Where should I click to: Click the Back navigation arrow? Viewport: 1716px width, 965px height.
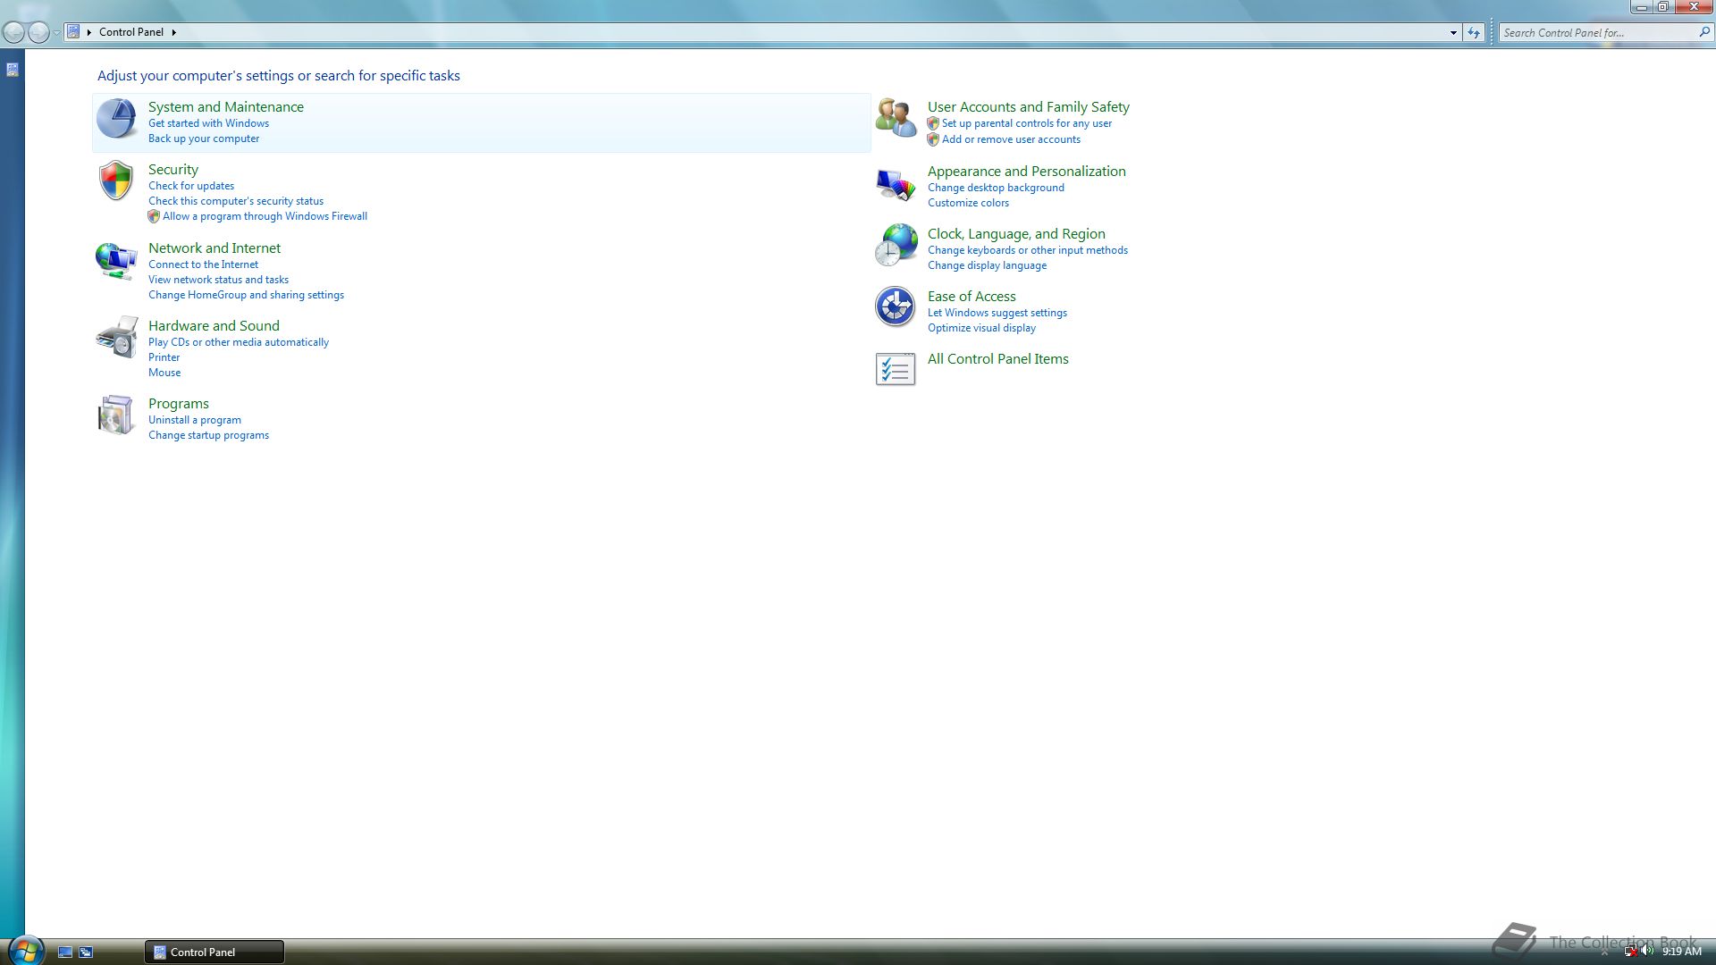13,33
